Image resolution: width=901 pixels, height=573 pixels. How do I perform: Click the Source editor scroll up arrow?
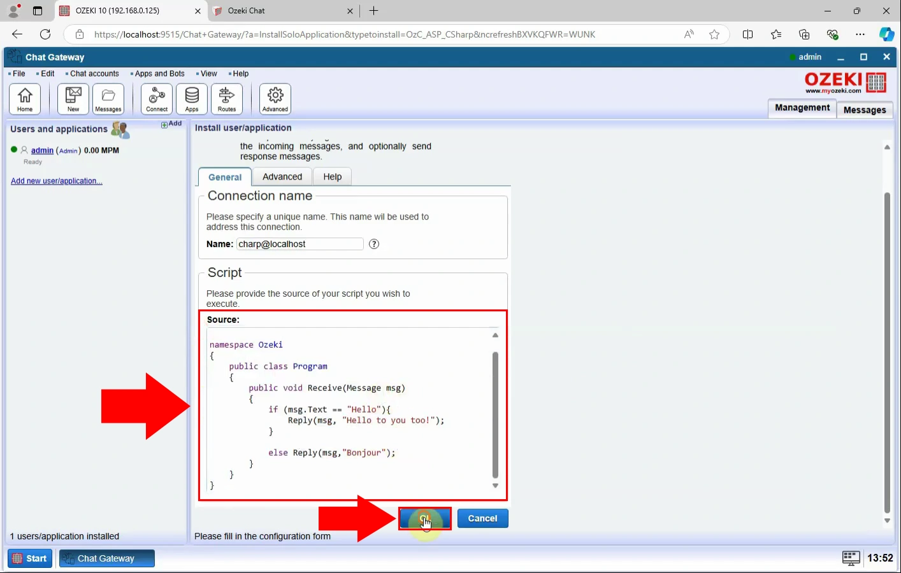pos(495,335)
